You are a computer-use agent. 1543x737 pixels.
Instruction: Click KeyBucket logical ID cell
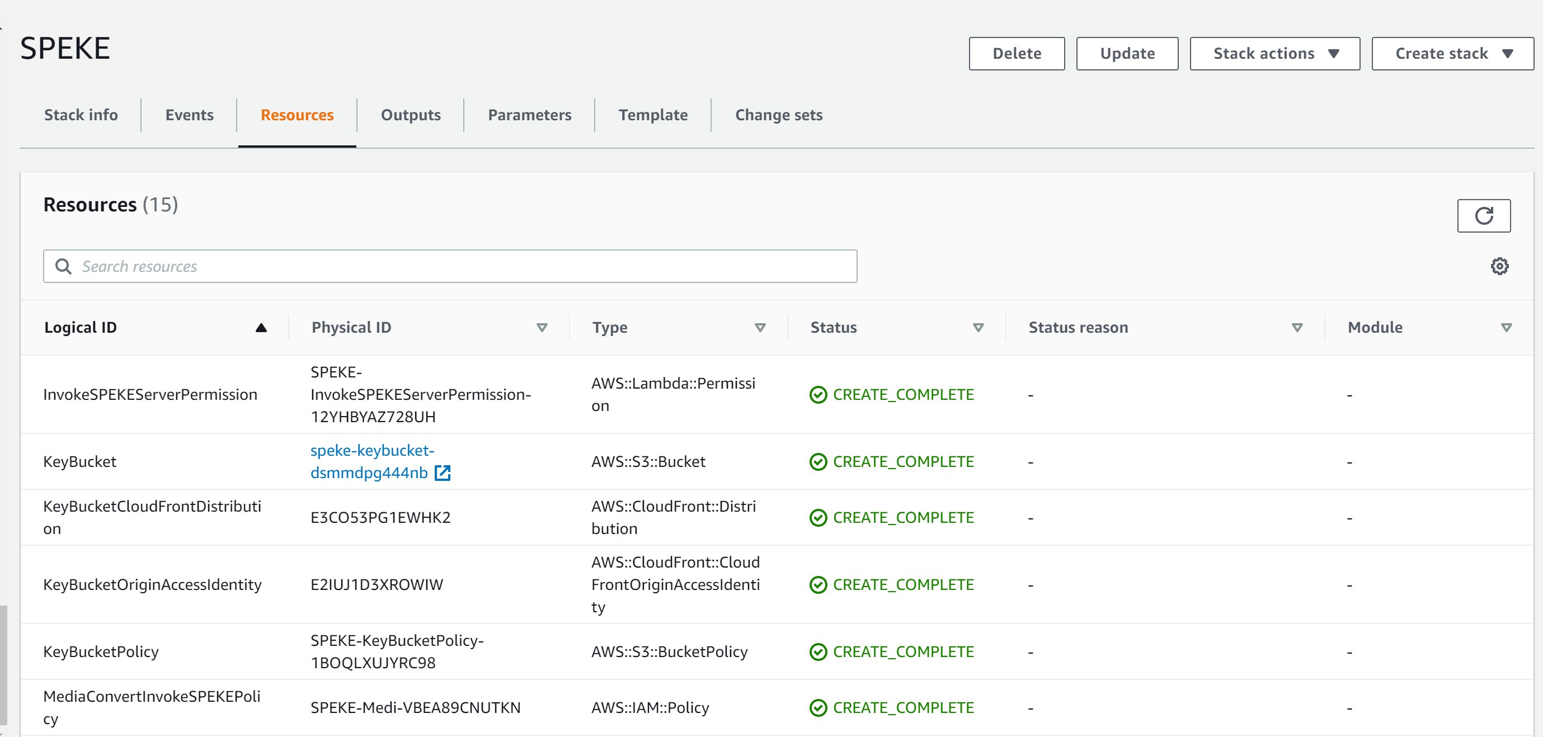[79, 461]
